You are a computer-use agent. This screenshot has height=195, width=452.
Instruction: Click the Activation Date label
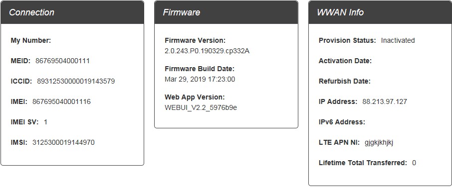pyautogui.click(x=345, y=61)
